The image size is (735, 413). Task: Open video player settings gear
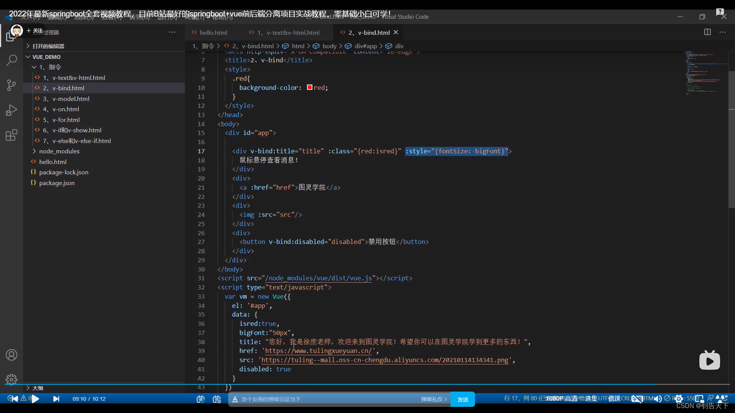point(679,399)
